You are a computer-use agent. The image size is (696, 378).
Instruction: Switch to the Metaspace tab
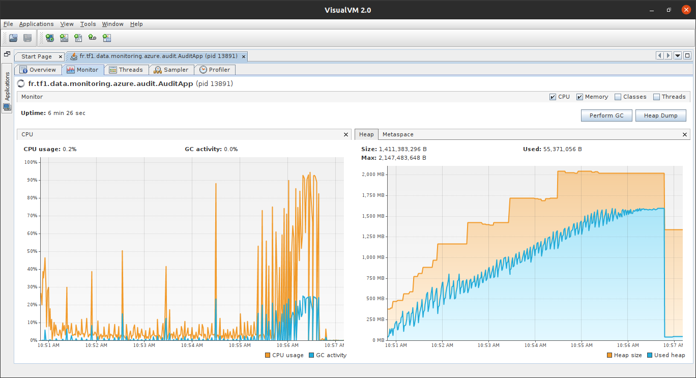coord(398,134)
